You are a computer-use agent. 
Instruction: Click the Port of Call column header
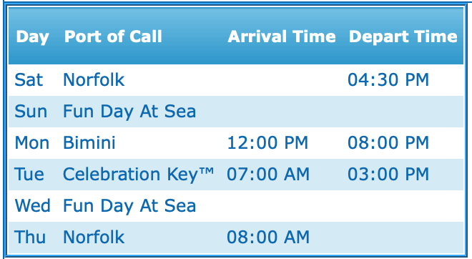(113, 36)
